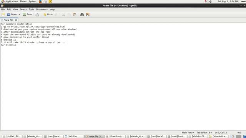The height and width of the screenshot is (138, 246).
Task: Click the red notification icon in panel
Action: point(206,1)
